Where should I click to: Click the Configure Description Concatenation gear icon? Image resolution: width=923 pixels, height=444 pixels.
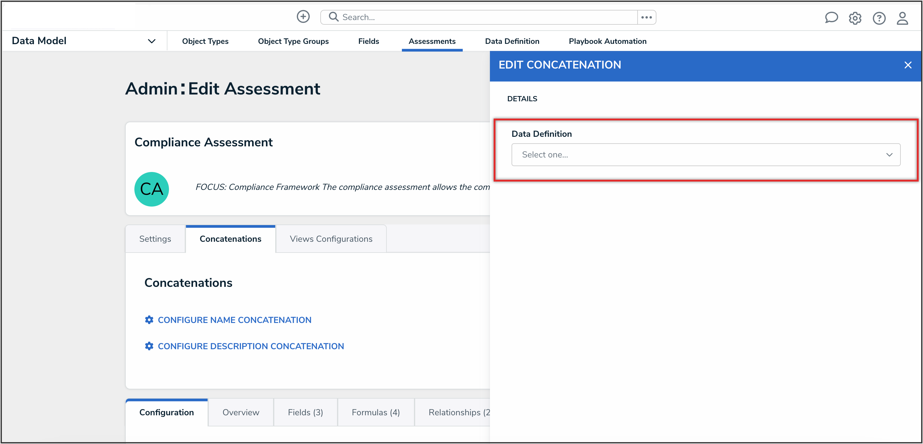pyautogui.click(x=149, y=346)
